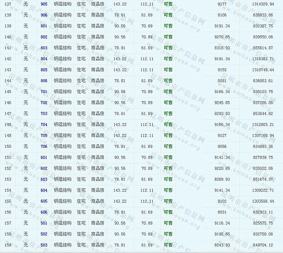
Task: Click room 906 unit link
Action: [x=44, y=15]
